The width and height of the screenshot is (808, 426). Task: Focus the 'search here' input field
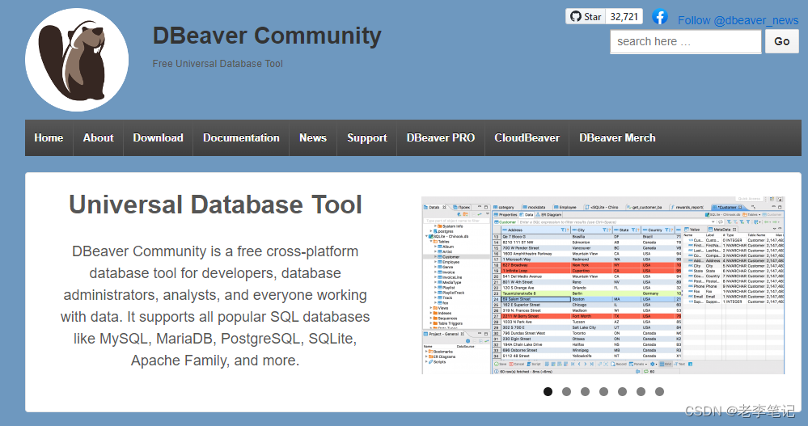(685, 42)
